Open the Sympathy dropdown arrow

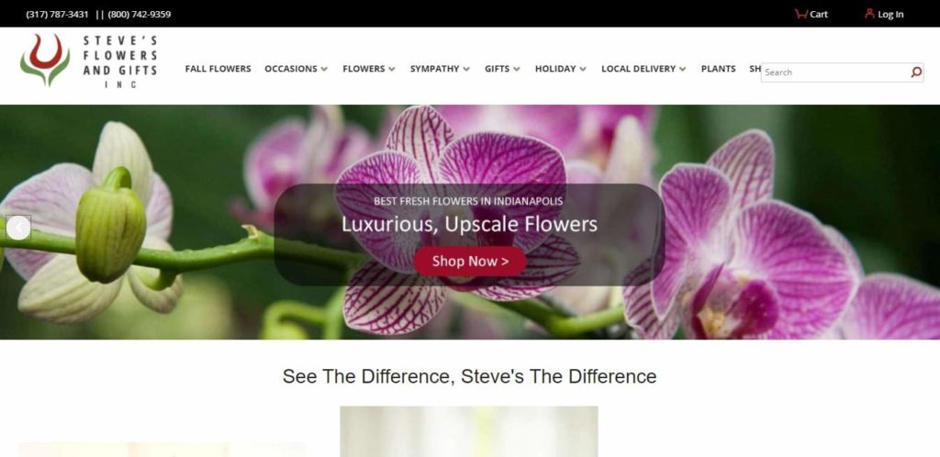coord(466,70)
